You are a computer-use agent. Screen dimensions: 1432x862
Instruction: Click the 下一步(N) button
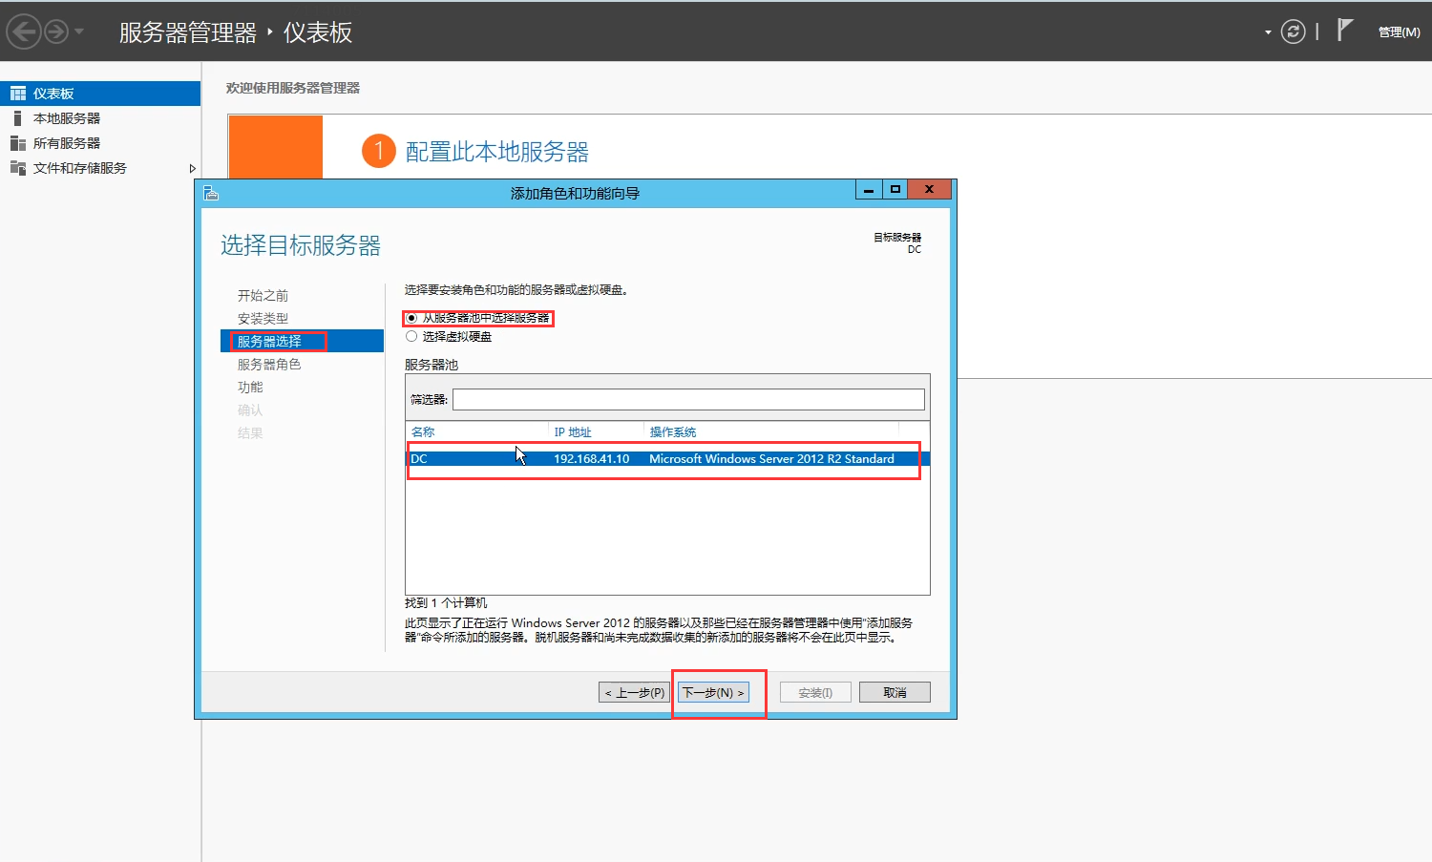(x=713, y=692)
